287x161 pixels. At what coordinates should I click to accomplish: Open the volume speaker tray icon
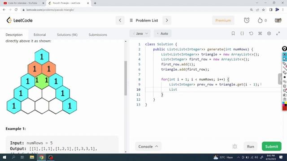256,157
